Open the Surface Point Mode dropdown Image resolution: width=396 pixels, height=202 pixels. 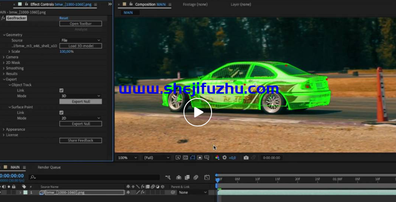click(80, 118)
